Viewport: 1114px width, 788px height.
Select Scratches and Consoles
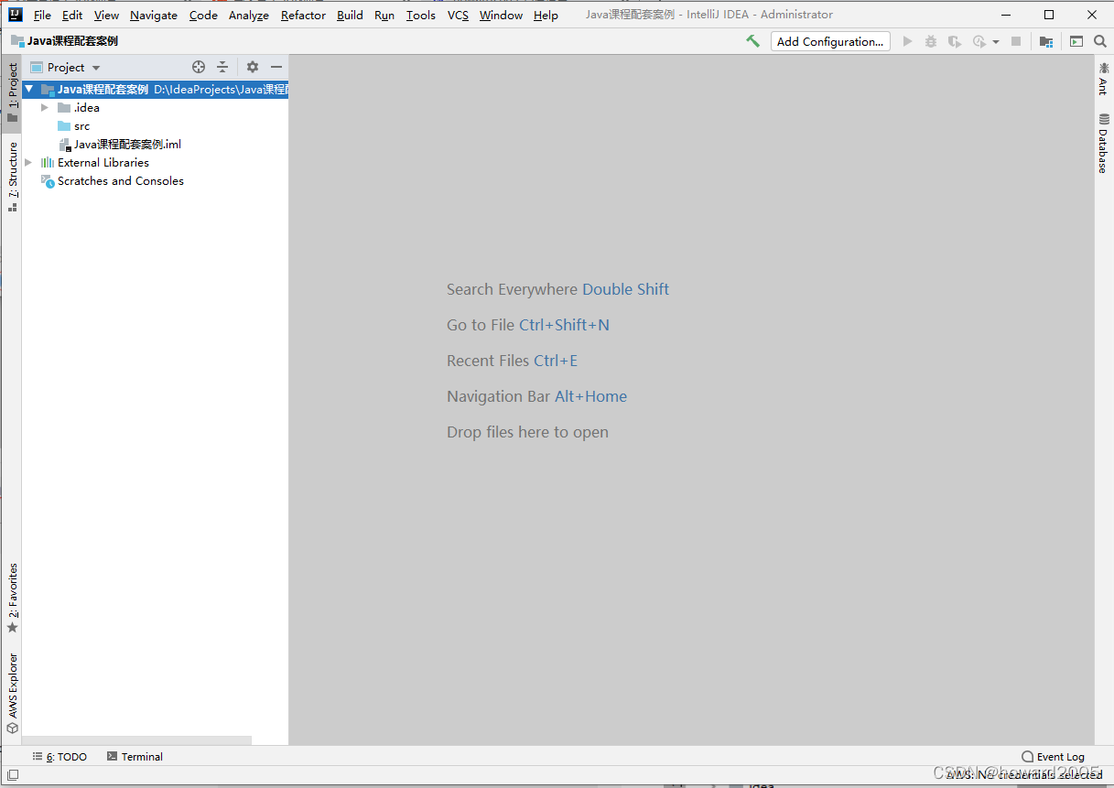[x=112, y=181]
